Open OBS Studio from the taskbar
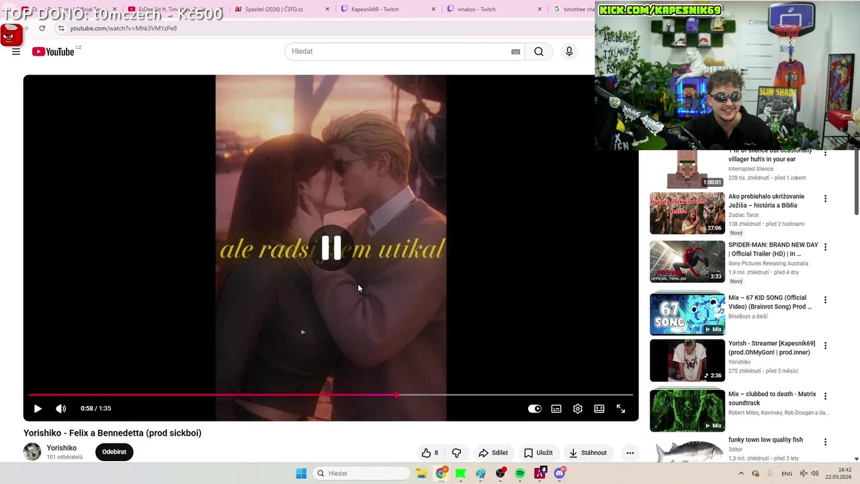Viewport: 860px width, 484px height. pyautogui.click(x=501, y=473)
